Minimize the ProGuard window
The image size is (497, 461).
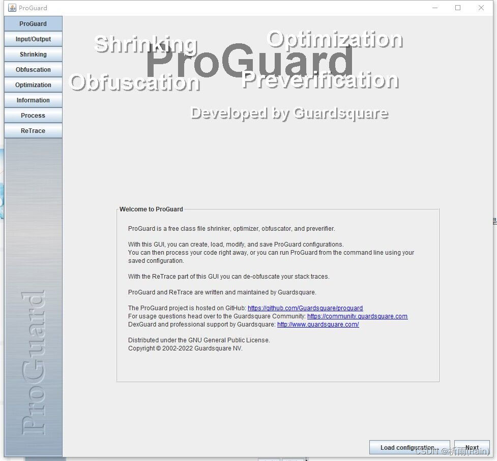pos(435,8)
